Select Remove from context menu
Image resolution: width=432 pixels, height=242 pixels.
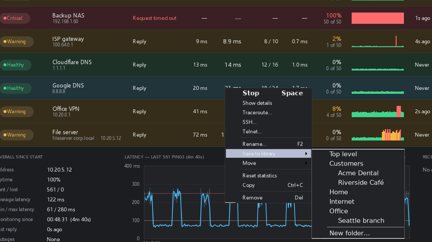tap(269, 197)
